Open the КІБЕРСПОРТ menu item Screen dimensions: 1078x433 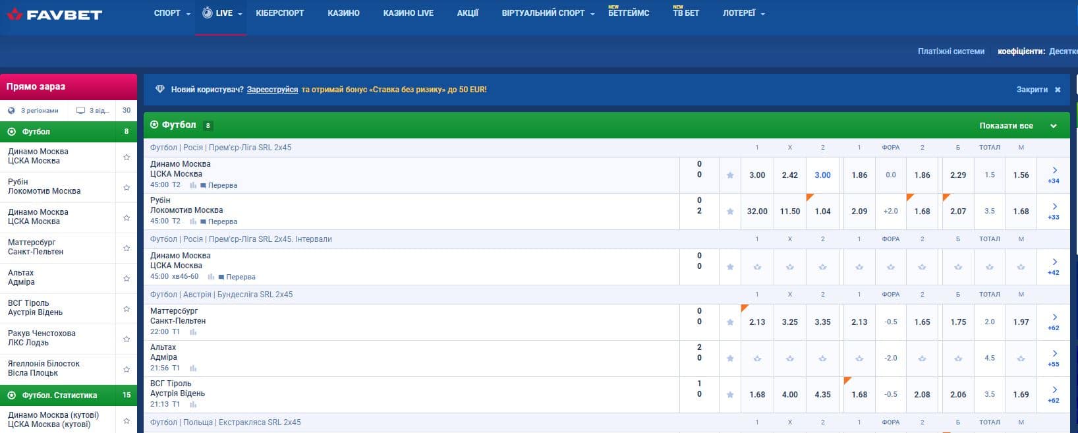pyautogui.click(x=279, y=13)
